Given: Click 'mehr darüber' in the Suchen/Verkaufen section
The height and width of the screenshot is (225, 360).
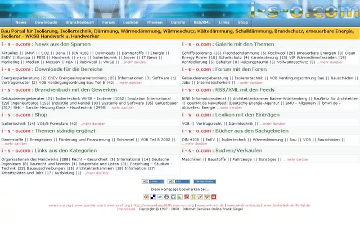Looking at the screenshot, I should pos(296,160).
